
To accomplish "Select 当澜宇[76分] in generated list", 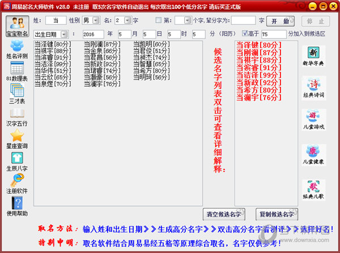I will pos(102,84).
